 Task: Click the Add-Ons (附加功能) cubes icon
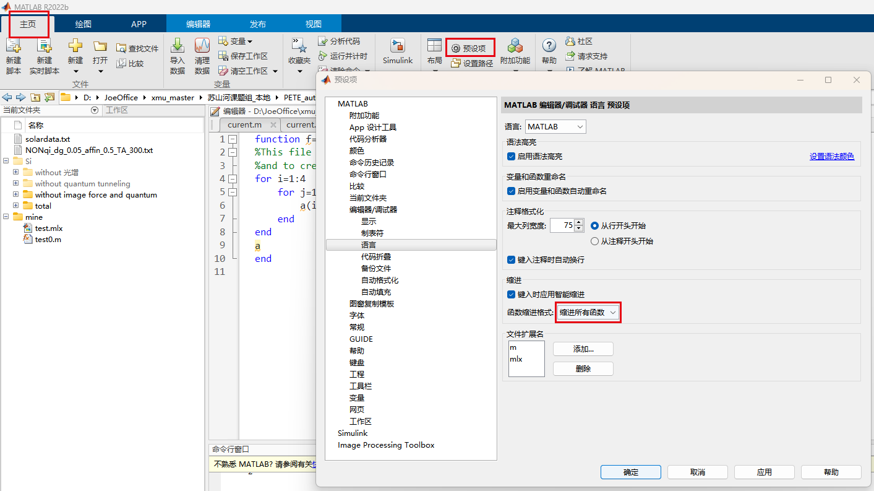tap(515, 46)
